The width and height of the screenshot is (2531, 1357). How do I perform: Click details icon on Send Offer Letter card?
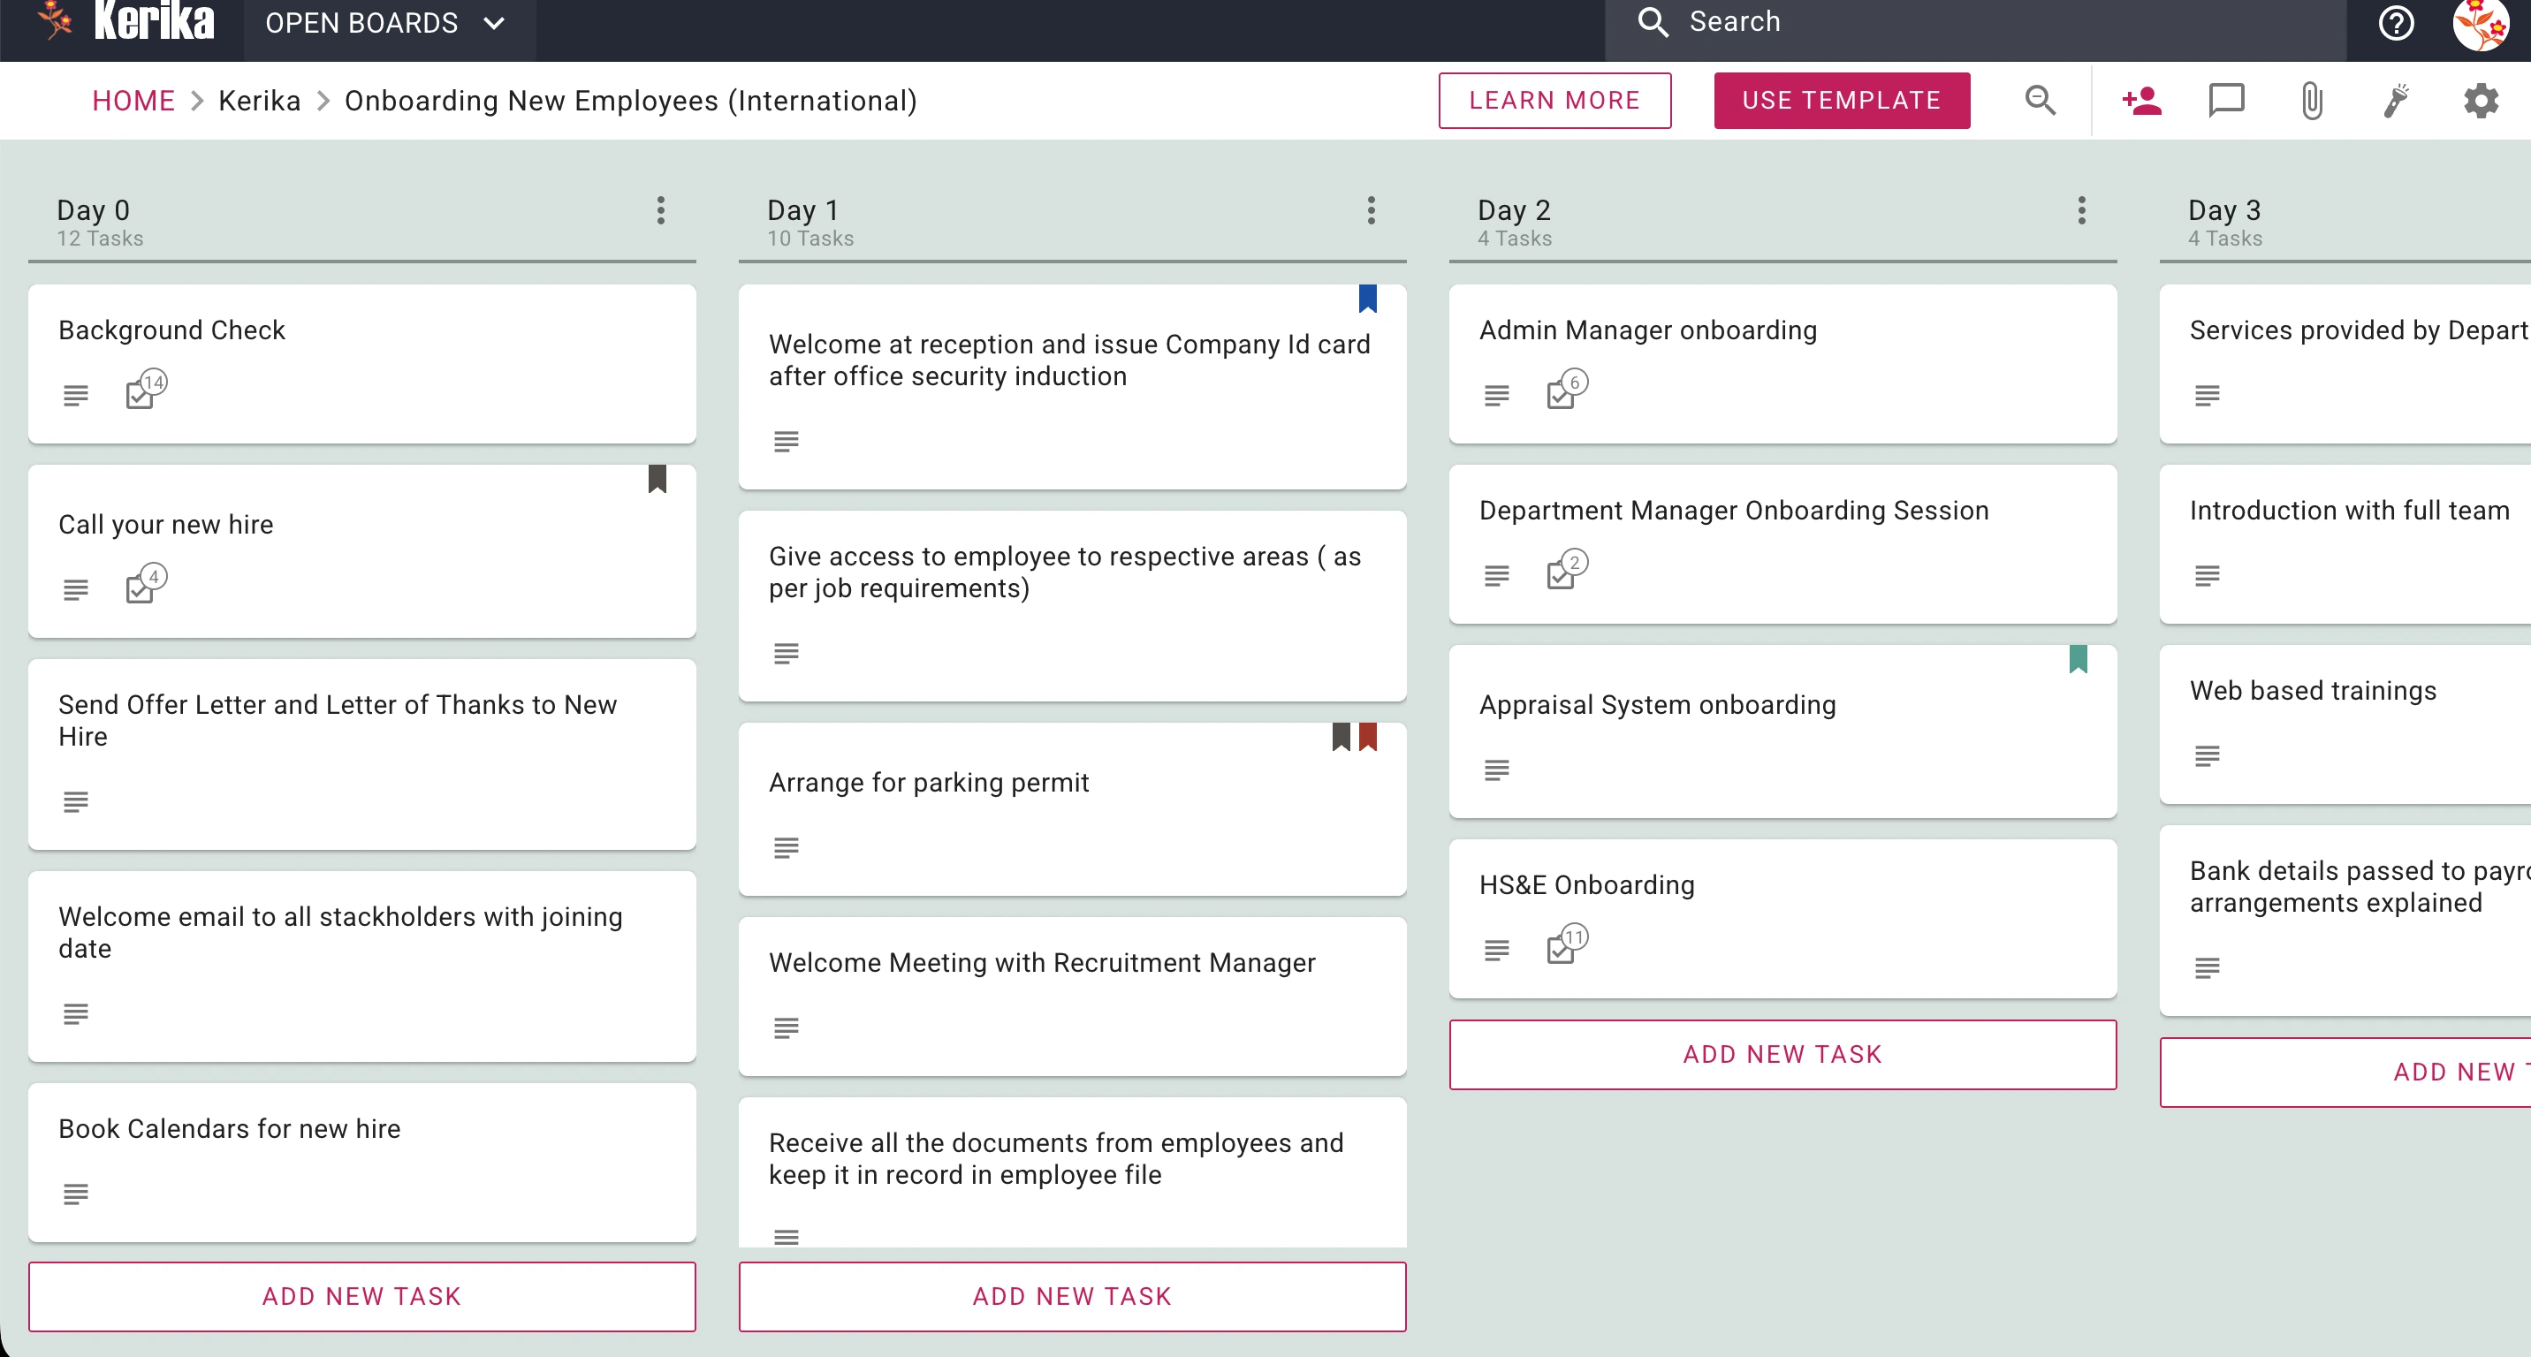point(76,801)
